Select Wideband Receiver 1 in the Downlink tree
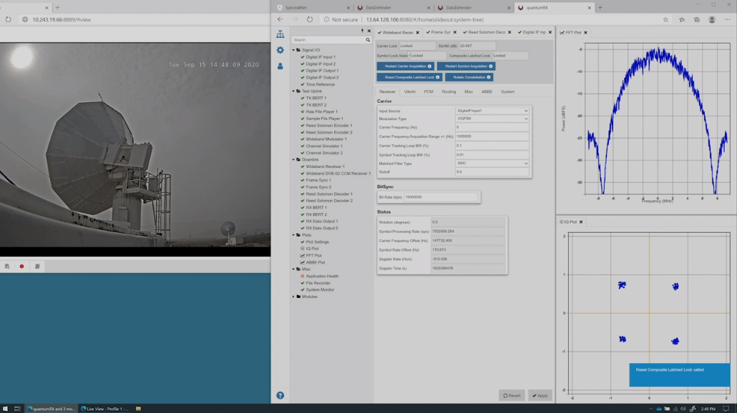This screenshot has width=737, height=413. [x=325, y=166]
